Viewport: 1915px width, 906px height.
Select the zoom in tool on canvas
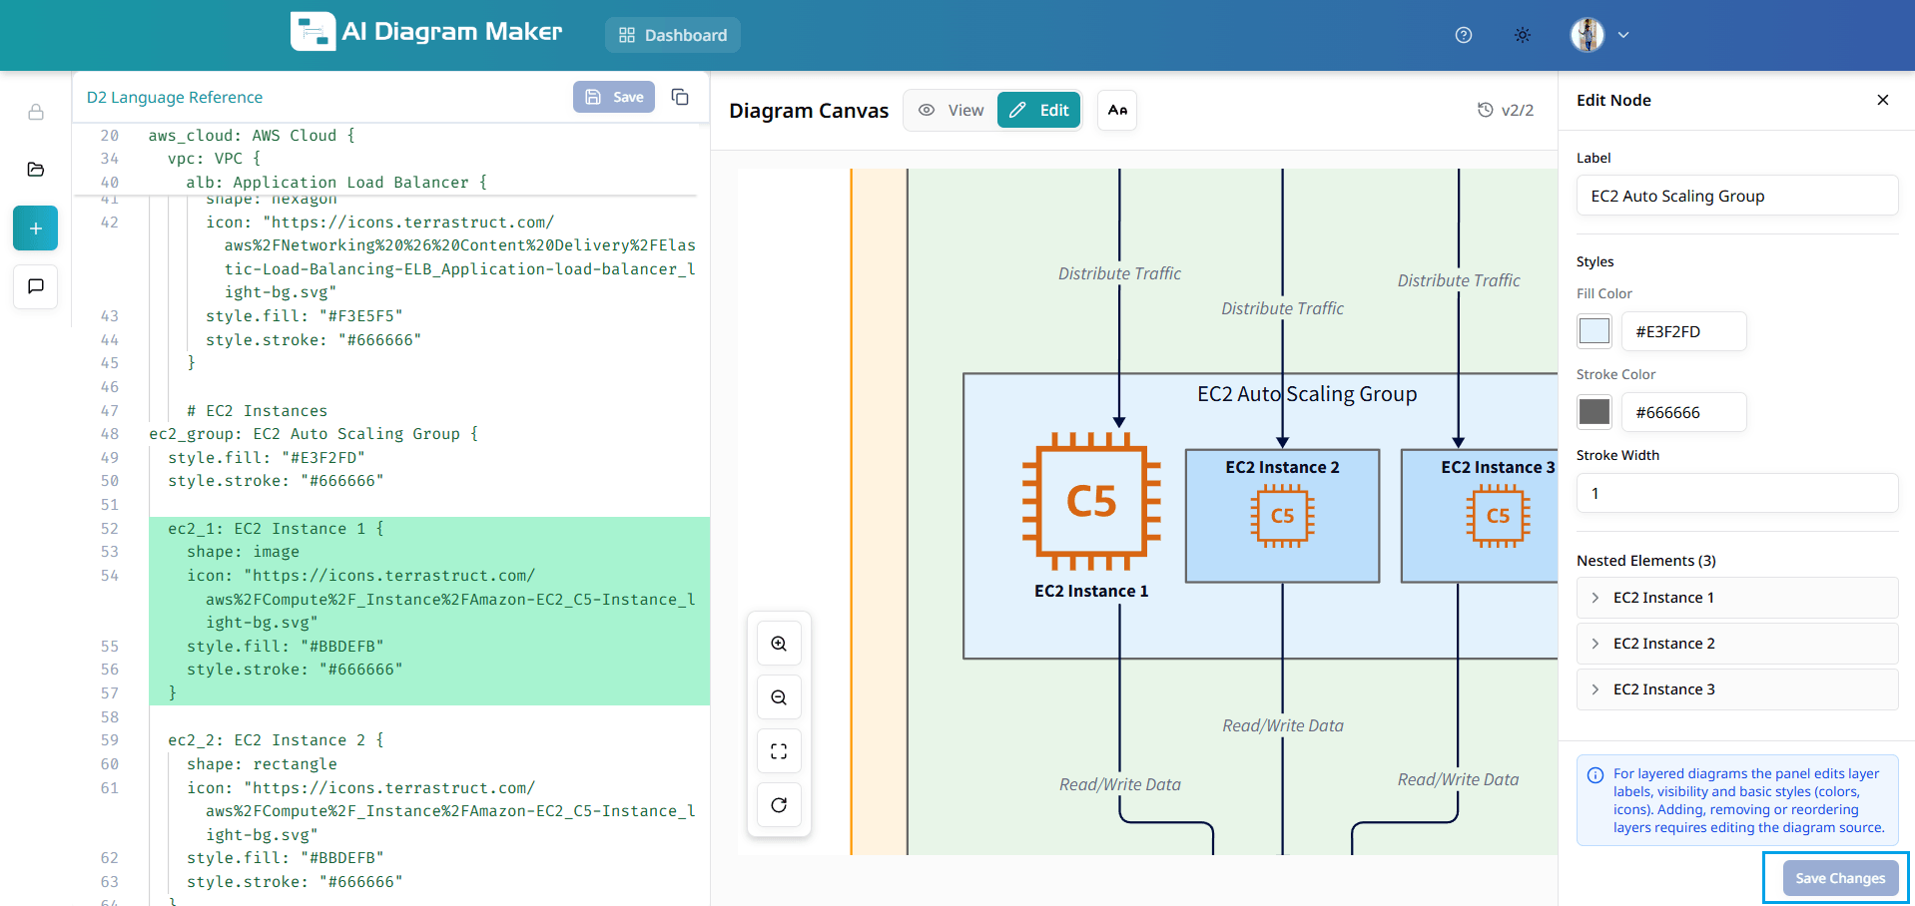(779, 644)
